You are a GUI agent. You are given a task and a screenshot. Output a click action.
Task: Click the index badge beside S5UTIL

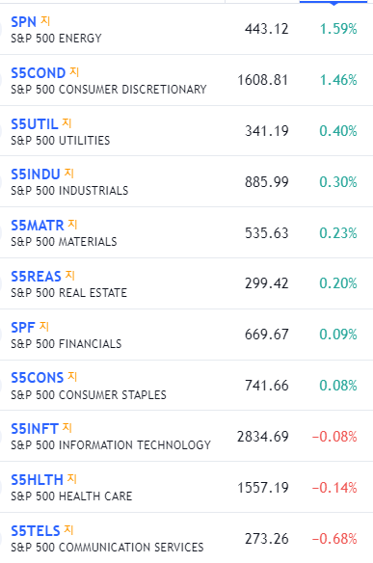click(67, 123)
